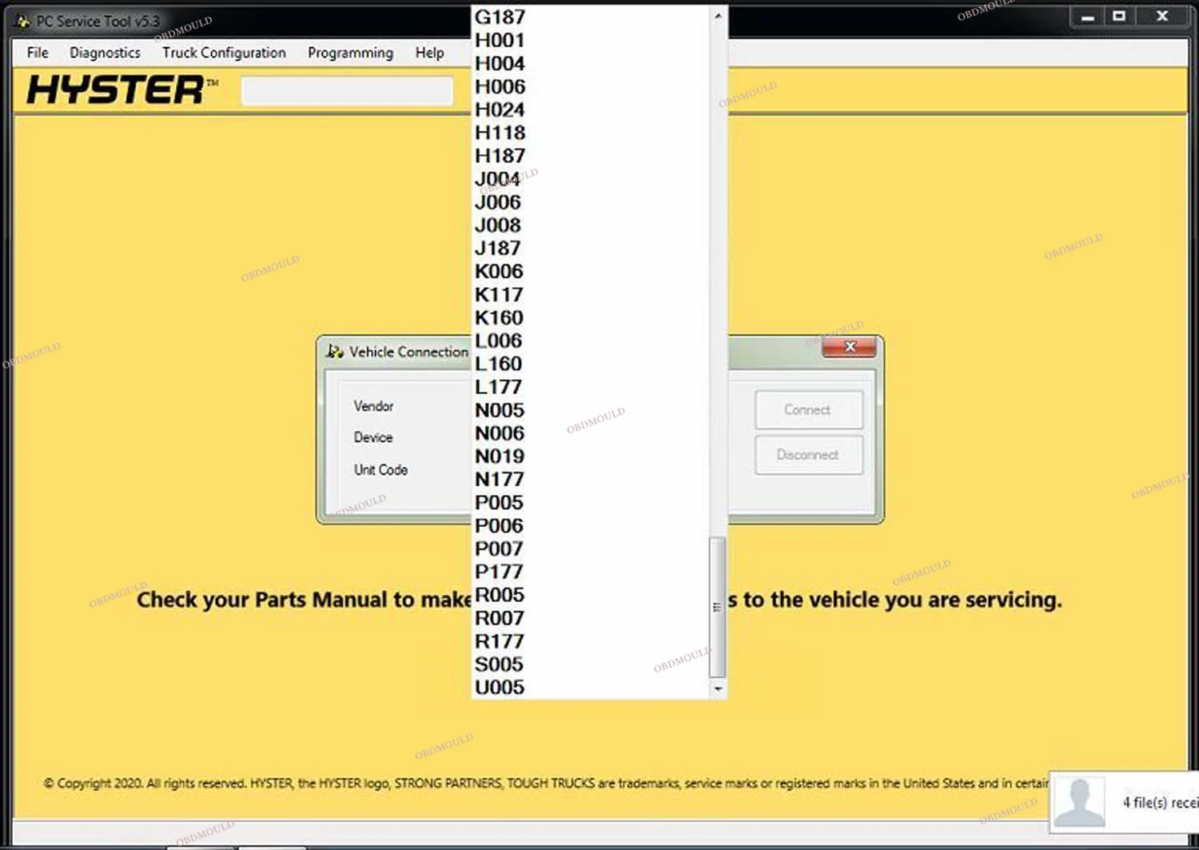Minimize the PC Service Tool window
The image size is (1199, 850).
point(1087,17)
